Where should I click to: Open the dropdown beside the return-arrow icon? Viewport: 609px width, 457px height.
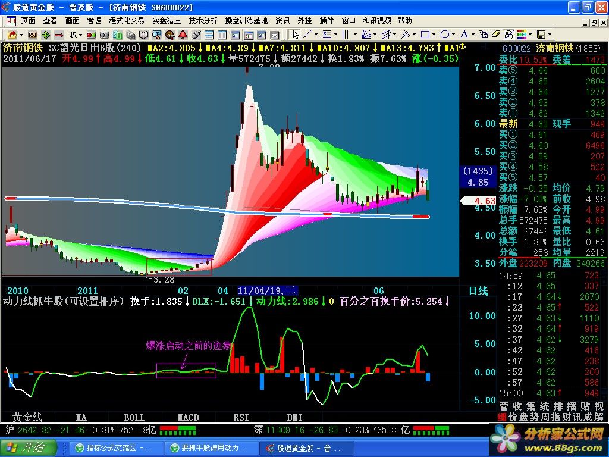pyautogui.click(x=21, y=35)
